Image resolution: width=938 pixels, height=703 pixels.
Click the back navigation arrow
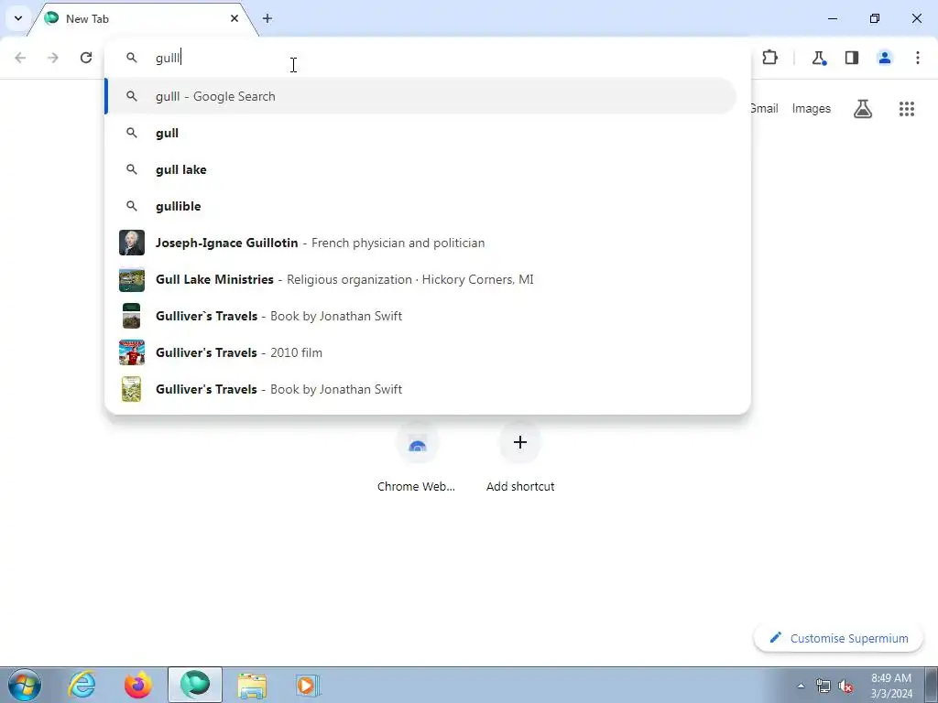[x=20, y=58]
